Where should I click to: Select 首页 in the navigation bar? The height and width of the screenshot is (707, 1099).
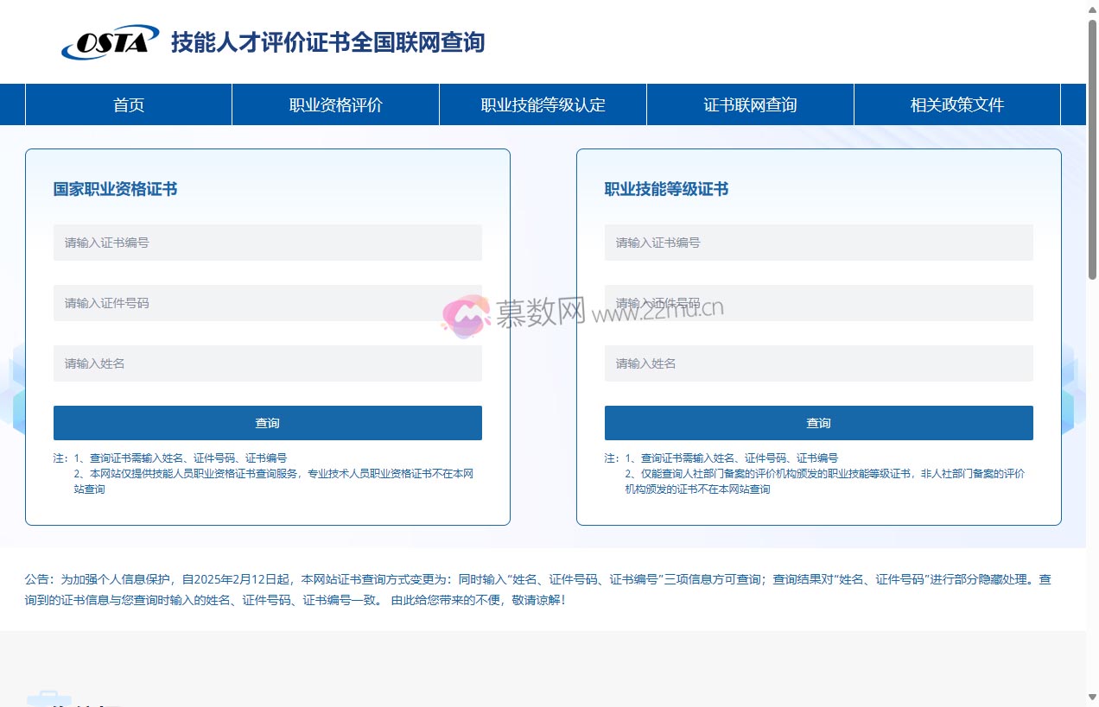(x=128, y=104)
